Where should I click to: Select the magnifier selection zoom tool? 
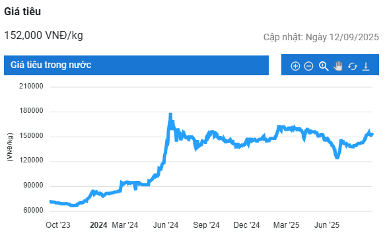pos(324,66)
